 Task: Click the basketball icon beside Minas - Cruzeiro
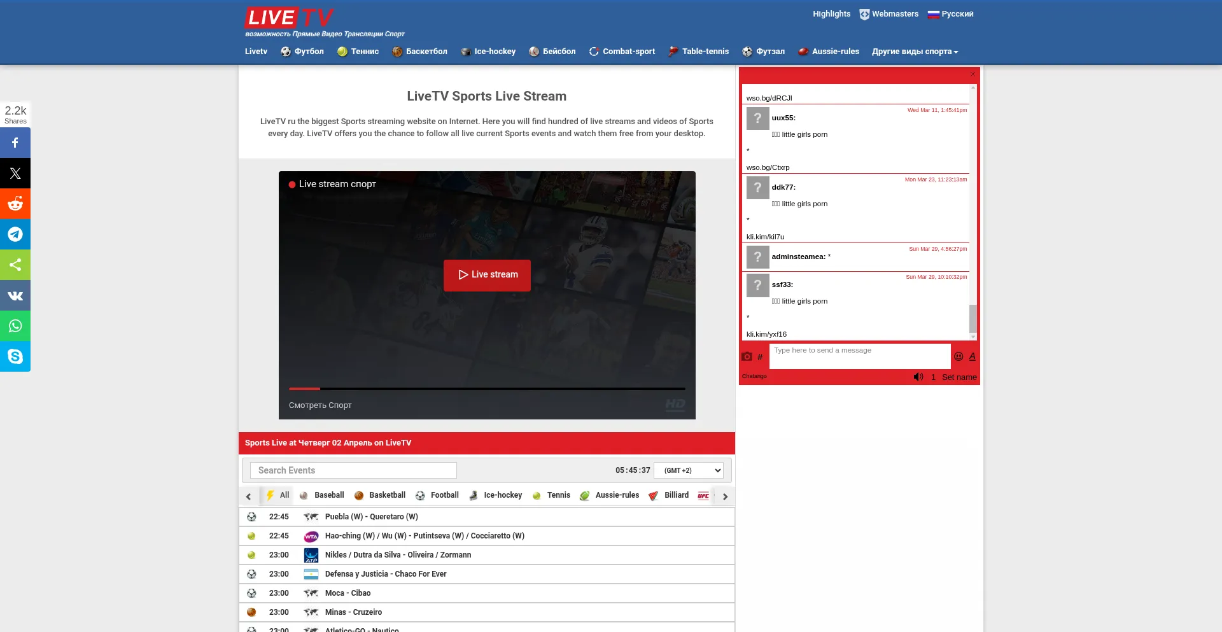(x=251, y=612)
